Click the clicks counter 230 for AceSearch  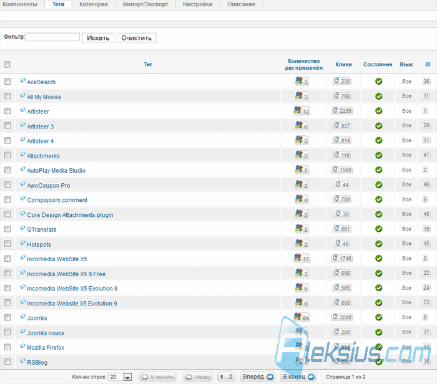342,81
